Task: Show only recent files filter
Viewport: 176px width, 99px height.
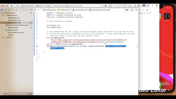Action: 29,94
